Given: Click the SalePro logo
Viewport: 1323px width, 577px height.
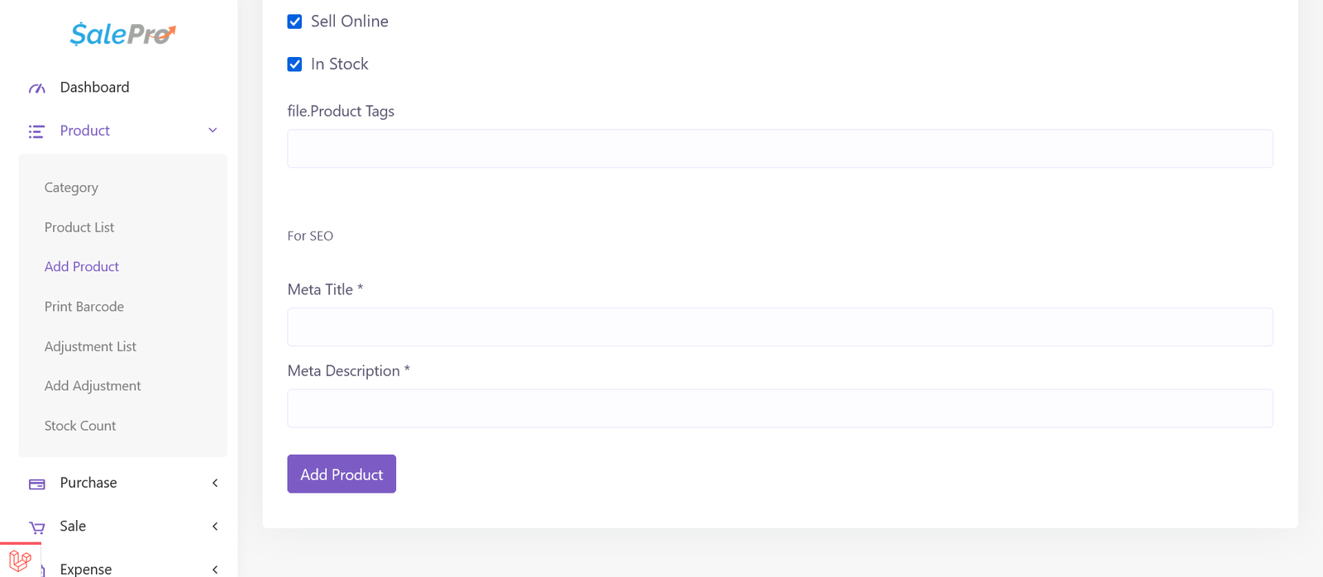Looking at the screenshot, I should [122, 34].
